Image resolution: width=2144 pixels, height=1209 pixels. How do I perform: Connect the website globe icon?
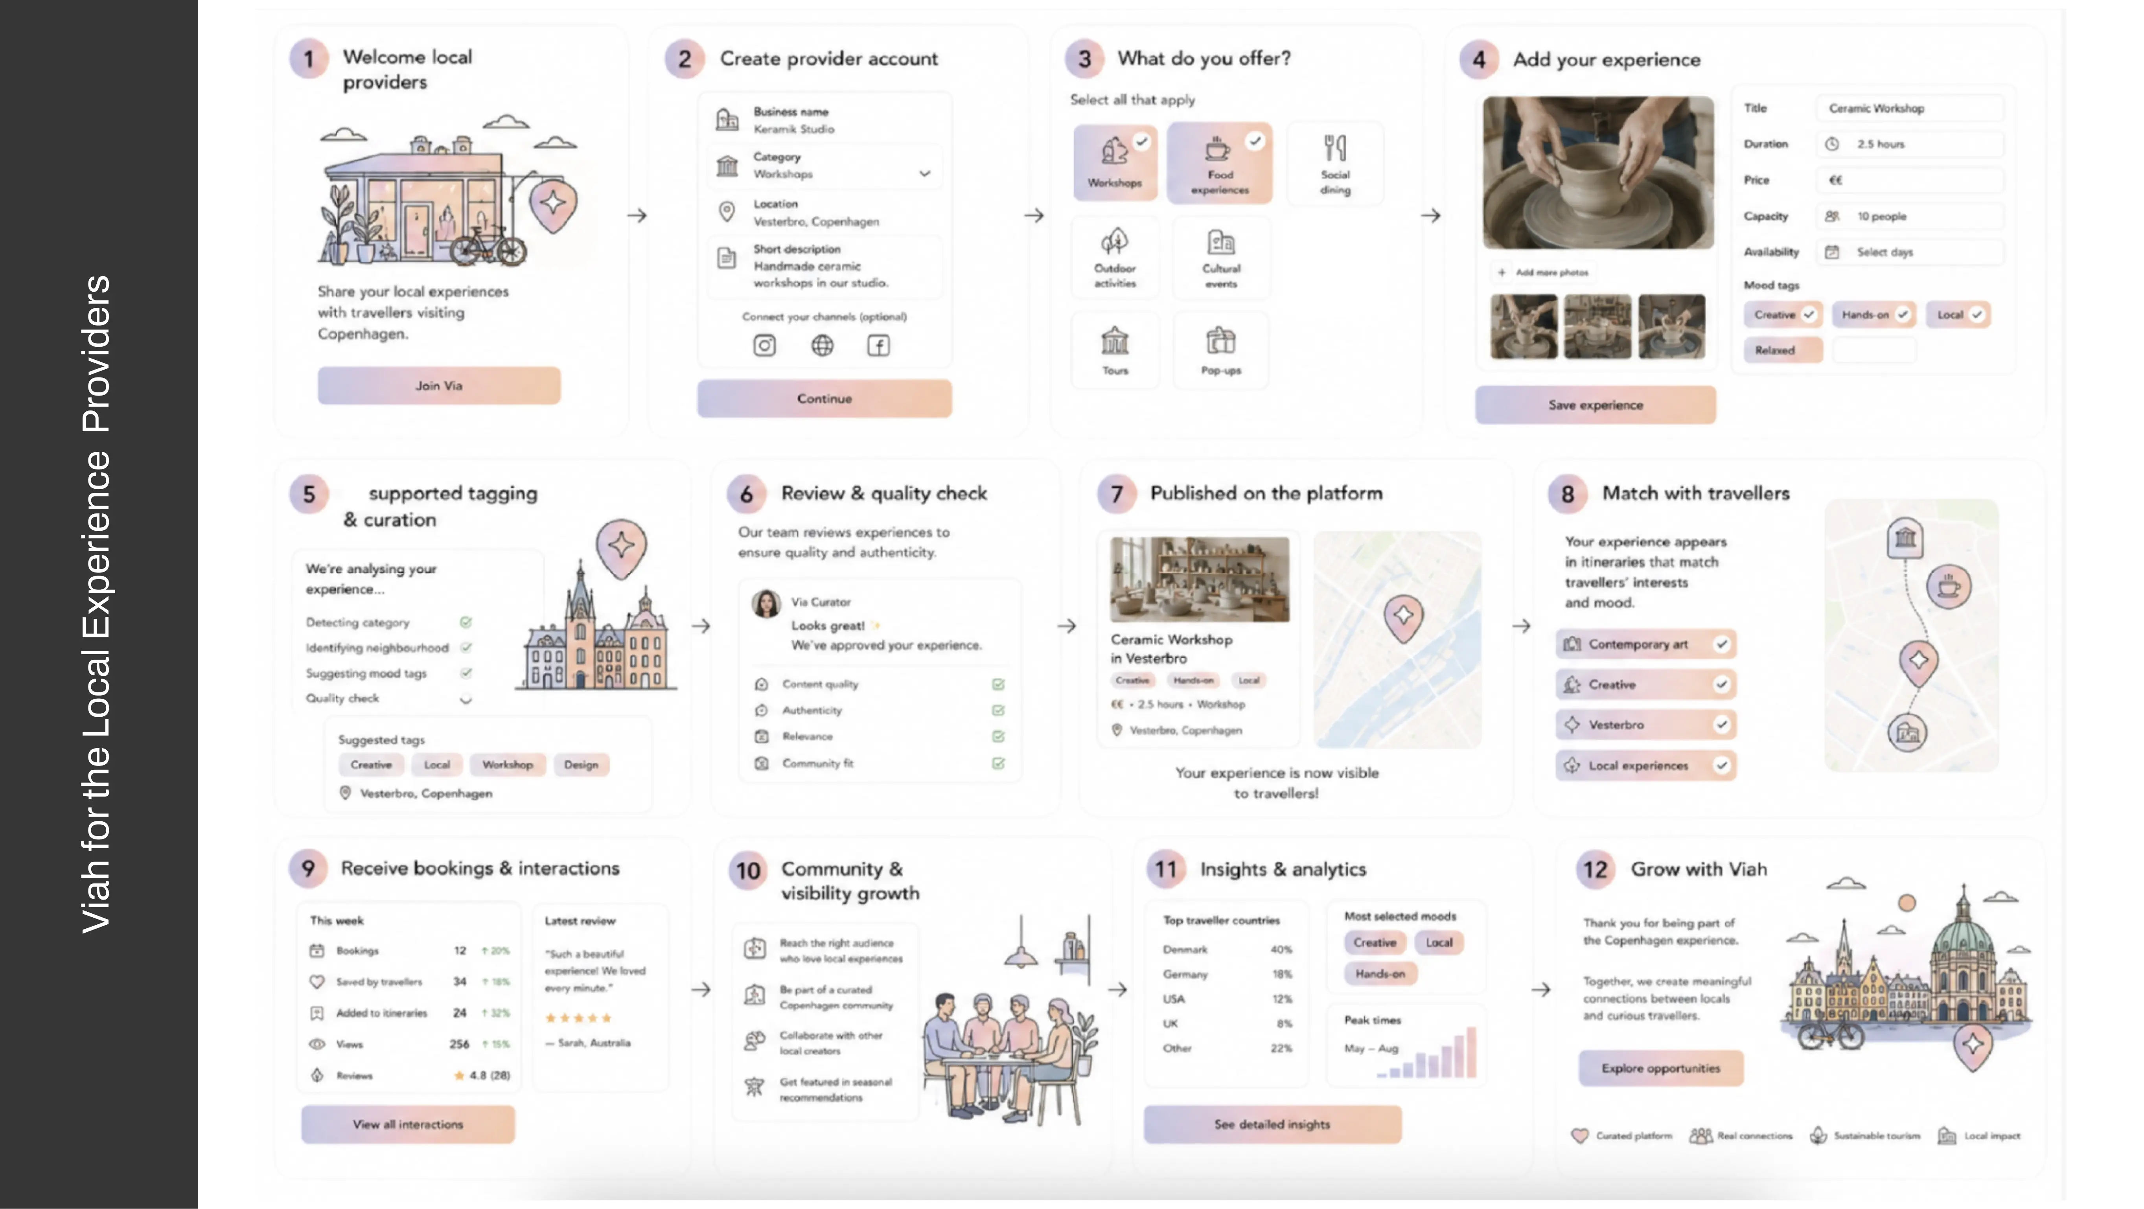(x=822, y=345)
